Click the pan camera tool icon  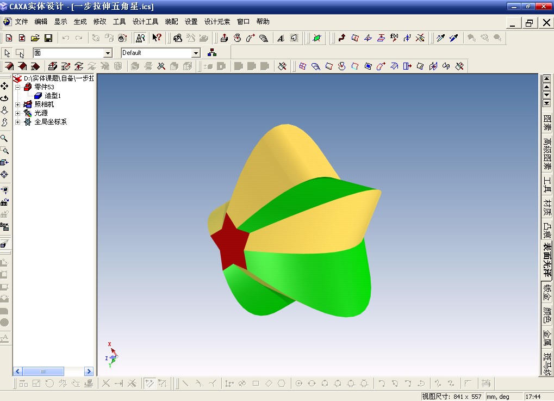pyautogui.click(x=4, y=86)
